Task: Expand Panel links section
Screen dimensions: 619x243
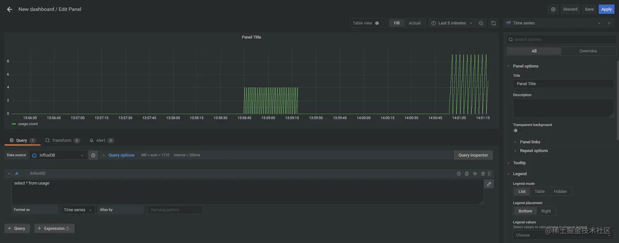Action: tap(530, 142)
